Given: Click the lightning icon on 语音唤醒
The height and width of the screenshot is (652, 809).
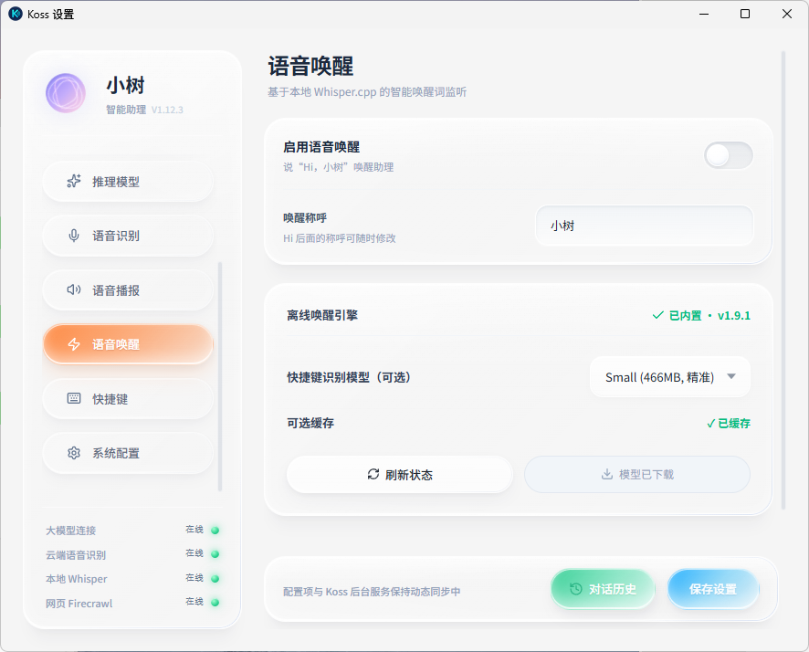Looking at the screenshot, I should pos(74,344).
